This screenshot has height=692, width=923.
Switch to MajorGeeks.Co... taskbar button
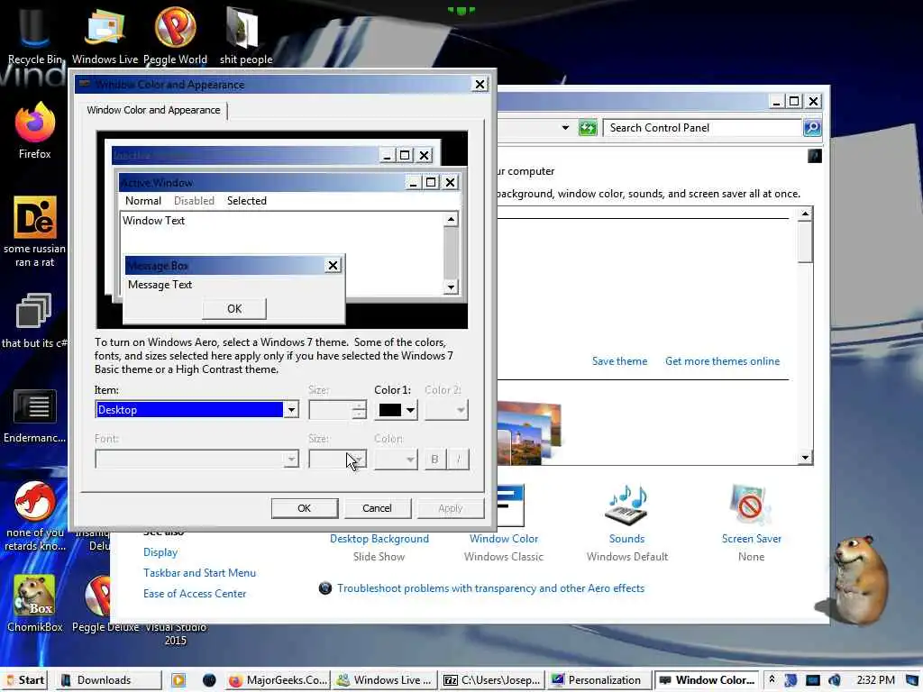[278, 680]
